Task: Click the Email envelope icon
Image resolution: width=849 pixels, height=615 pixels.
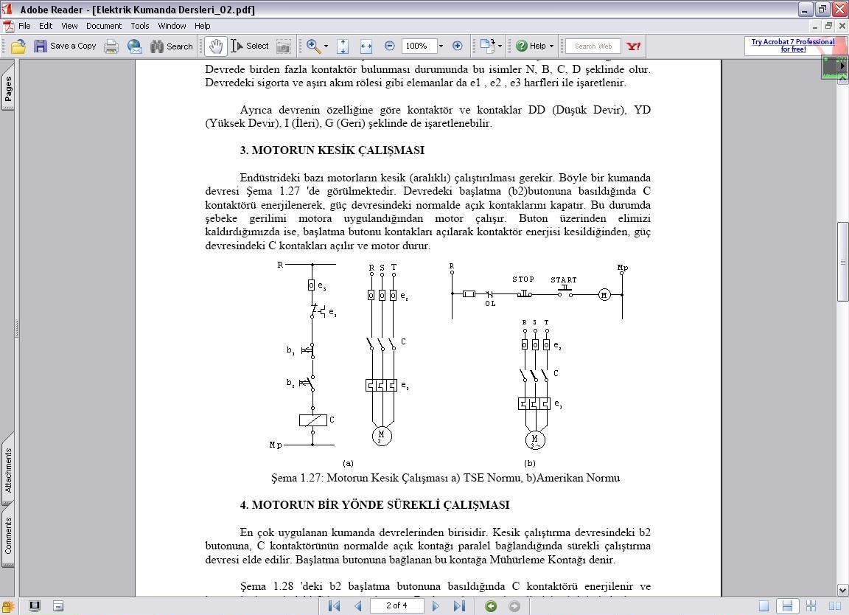Action: [x=135, y=46]
